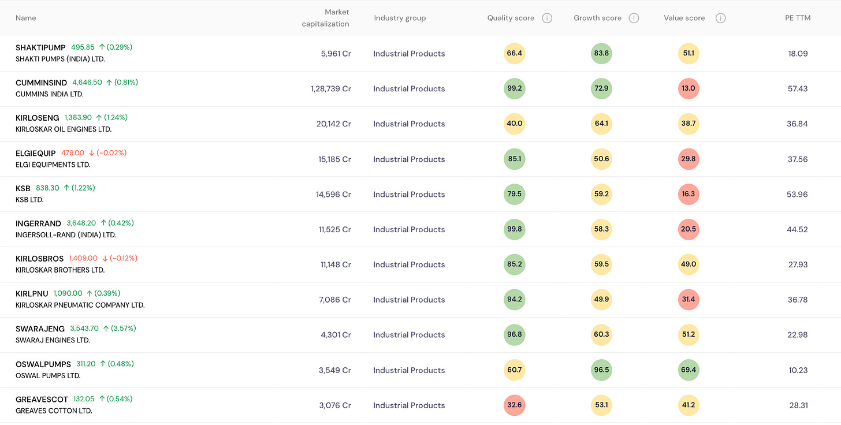Click SWARAJENG quality score 96.8 badge
The image size is (841, 425).
[x=514, y=335]
